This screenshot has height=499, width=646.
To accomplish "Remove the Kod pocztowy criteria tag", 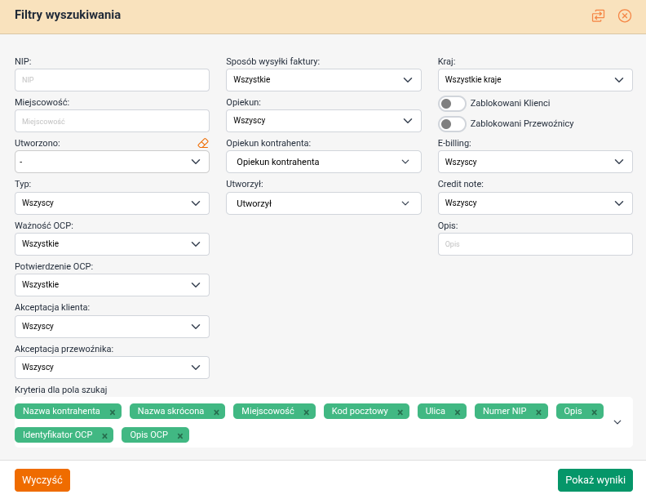I will (x=400, y=412).
